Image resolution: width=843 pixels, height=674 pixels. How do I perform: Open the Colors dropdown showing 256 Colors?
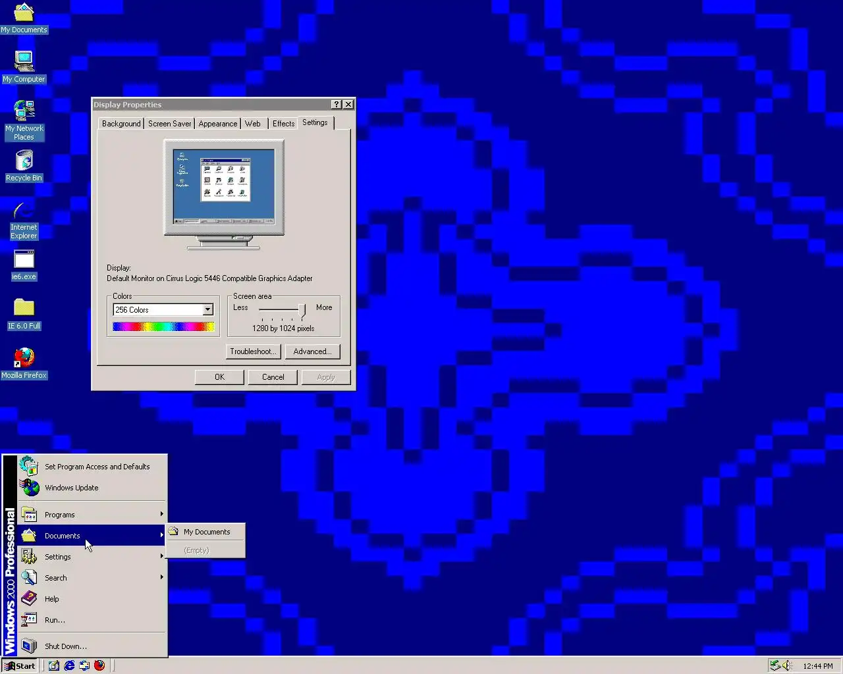click(x=207, y=310)
